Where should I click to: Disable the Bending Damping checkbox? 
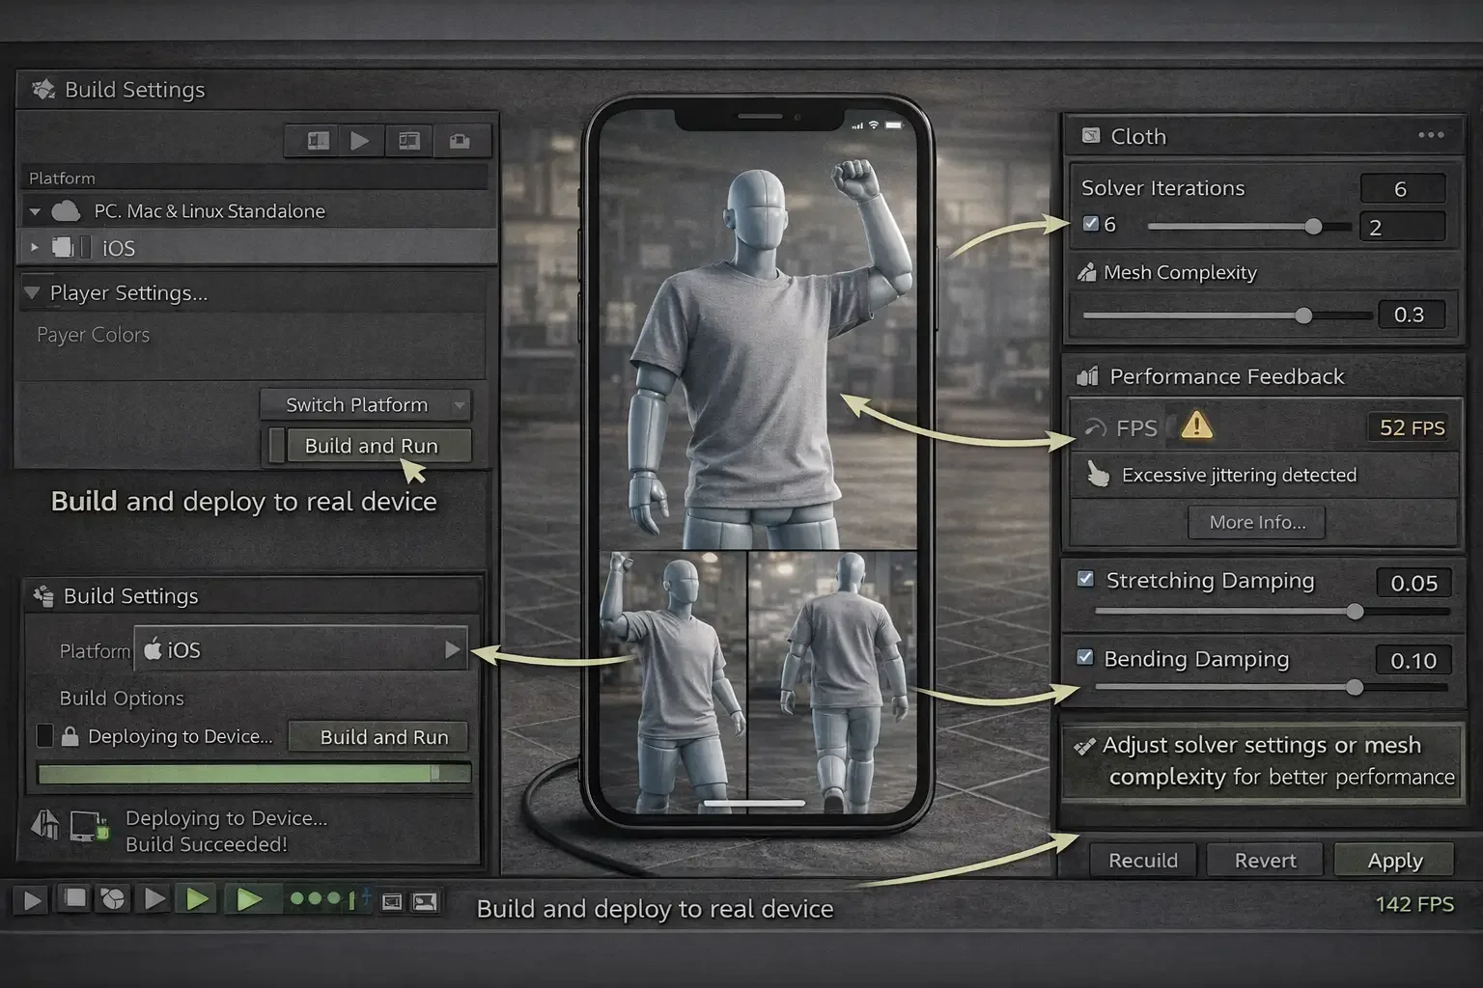[1085, 658]
